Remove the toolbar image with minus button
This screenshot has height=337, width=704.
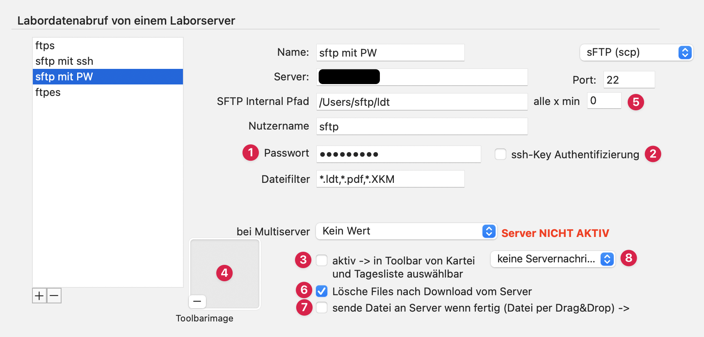[x=197, y=301]
